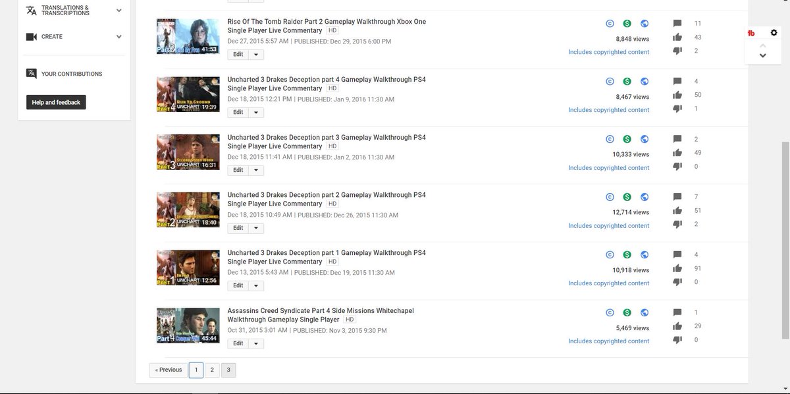The width and height of the screenshot is (790, 394).
Task: Click Edit button for Rise Of The Tomb Raider
Action: point(238,55)
